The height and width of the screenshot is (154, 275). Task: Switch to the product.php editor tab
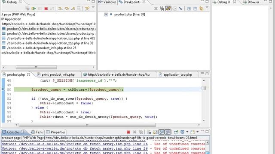tap(16, 74)
